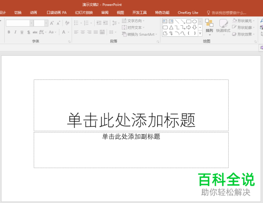Open 形状轮廓 shape outline color picker

[243, 27]
